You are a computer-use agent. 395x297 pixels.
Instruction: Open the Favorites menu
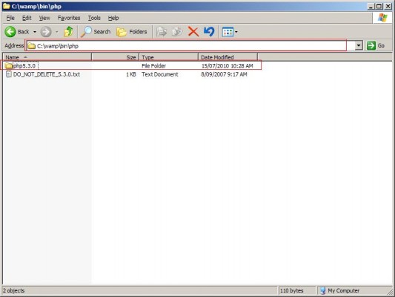[69, 18]
